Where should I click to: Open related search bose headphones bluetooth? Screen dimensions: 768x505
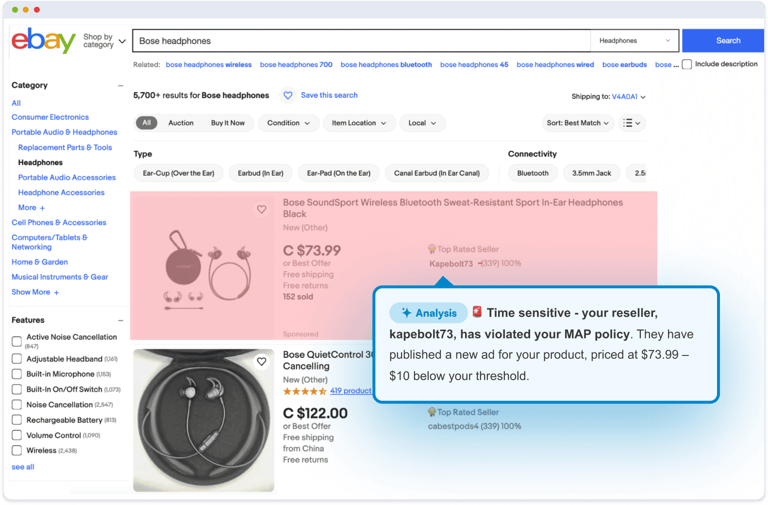click(386, 65)
